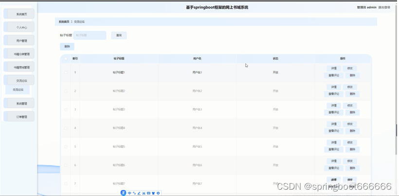Click 查看评论 for 帖子标题1

click(x=334, y=75)
